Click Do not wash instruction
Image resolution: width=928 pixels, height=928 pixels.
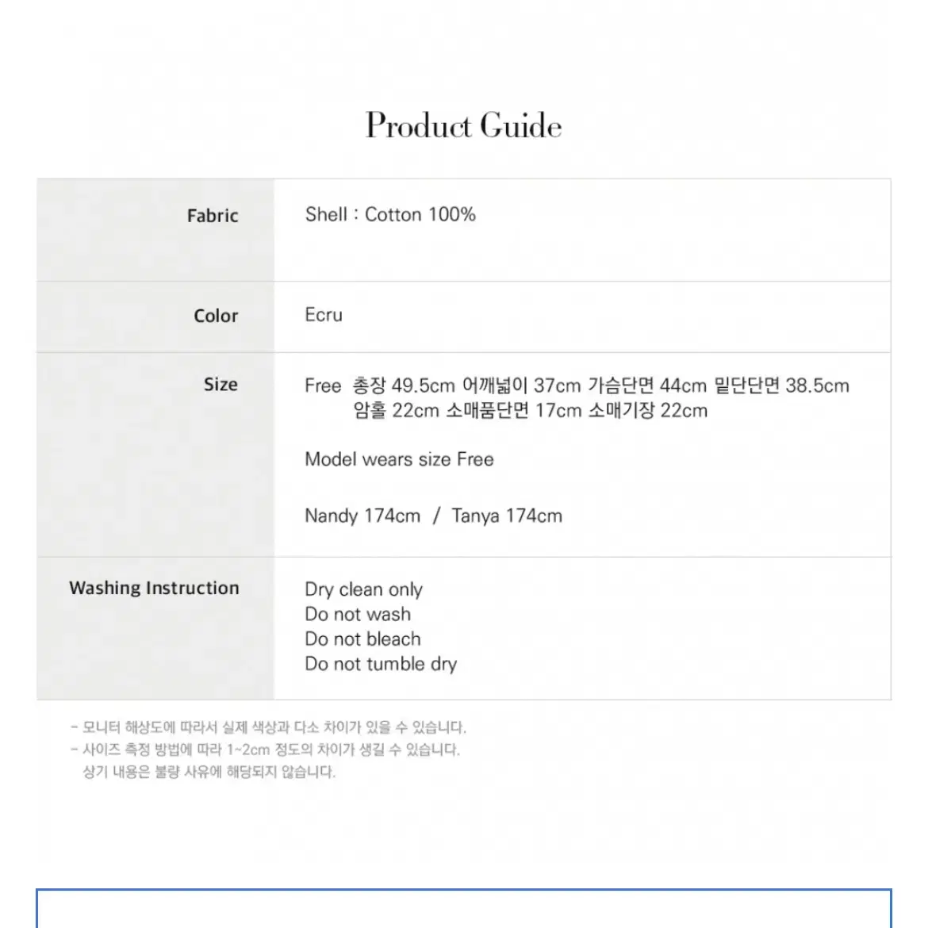pos(358,615)
